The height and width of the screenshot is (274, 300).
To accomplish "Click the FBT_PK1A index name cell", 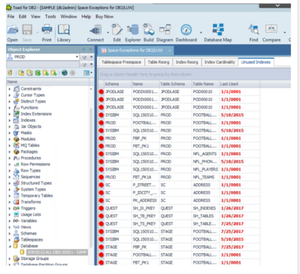I will click(x=145, y=177).
